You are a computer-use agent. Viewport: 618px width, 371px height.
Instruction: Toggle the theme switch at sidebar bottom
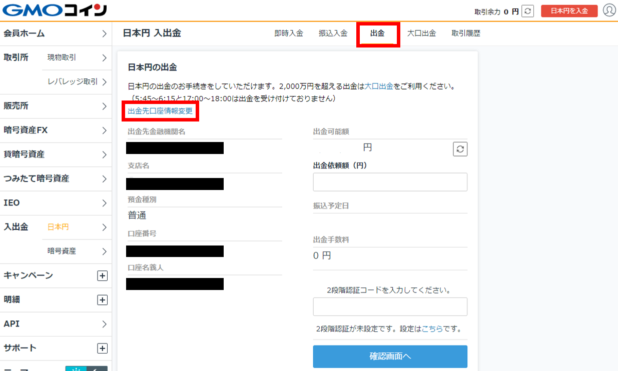pyautogui.click(x=87, y=368)
